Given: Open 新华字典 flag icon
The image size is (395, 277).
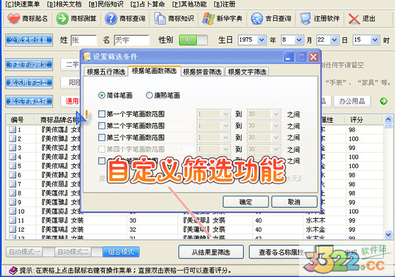Looking at the screenshot, I should coord(209,19).
